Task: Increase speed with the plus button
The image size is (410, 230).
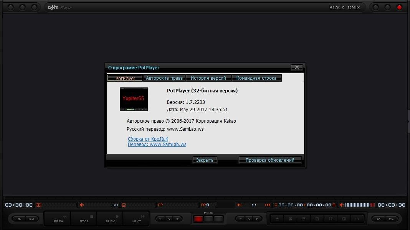Action: (257, 219)
